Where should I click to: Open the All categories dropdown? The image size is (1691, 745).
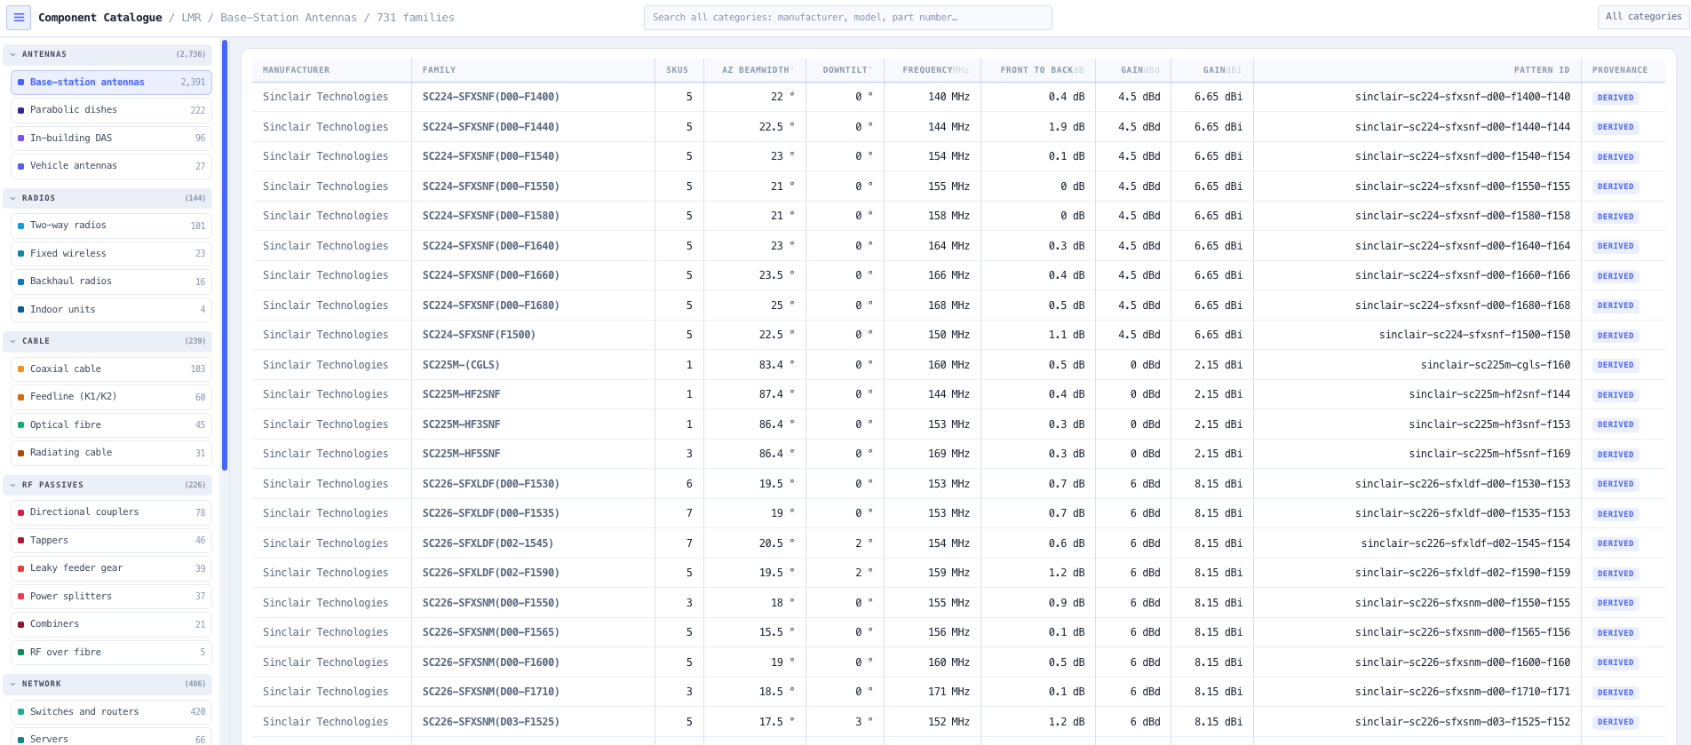point(1642,17)
